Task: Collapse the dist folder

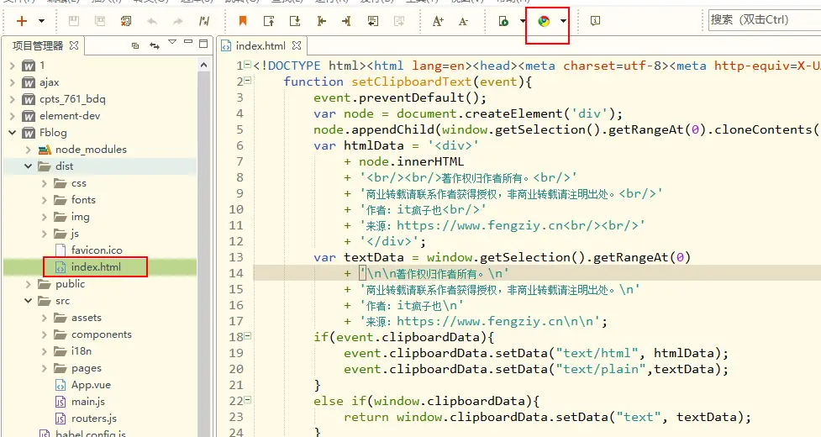Action: [x=29, y=166]
